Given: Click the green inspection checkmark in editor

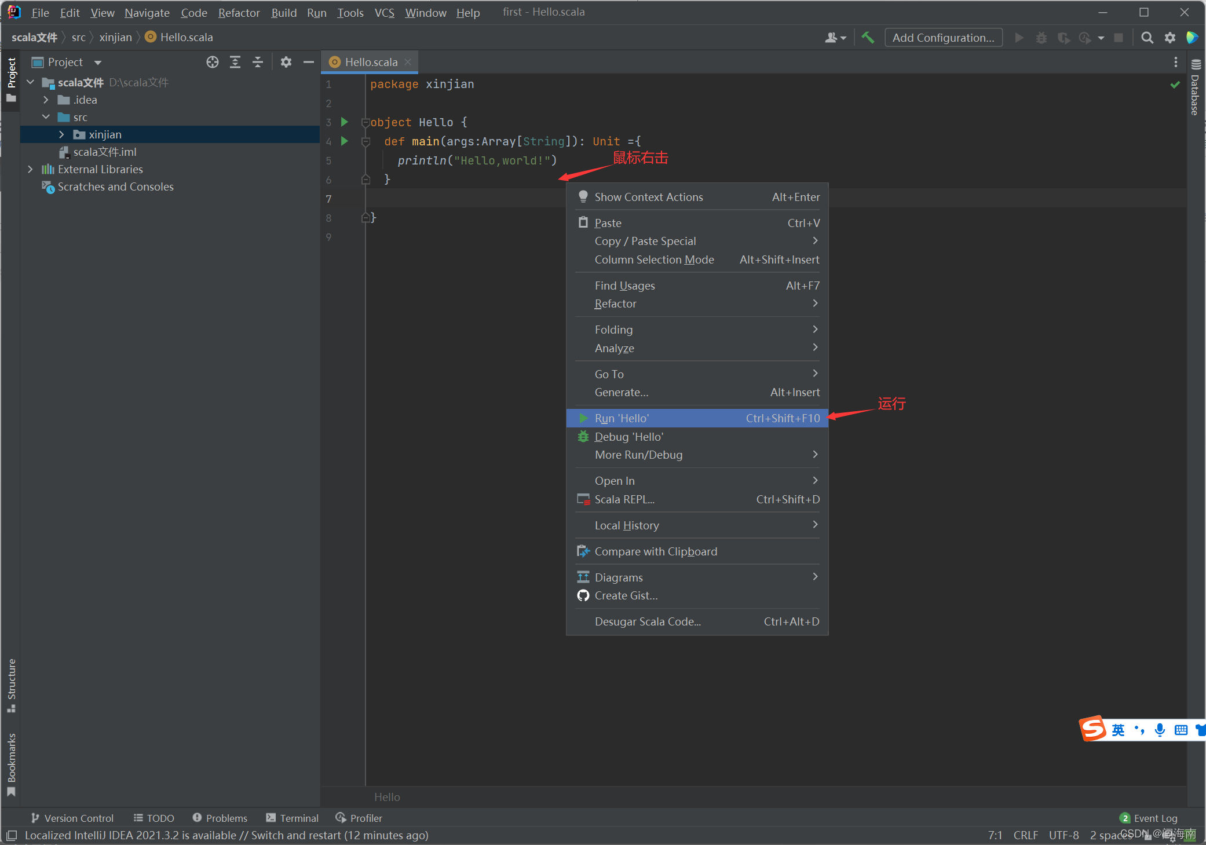Looking at the screenshot, I should [x=1175, y=85].
